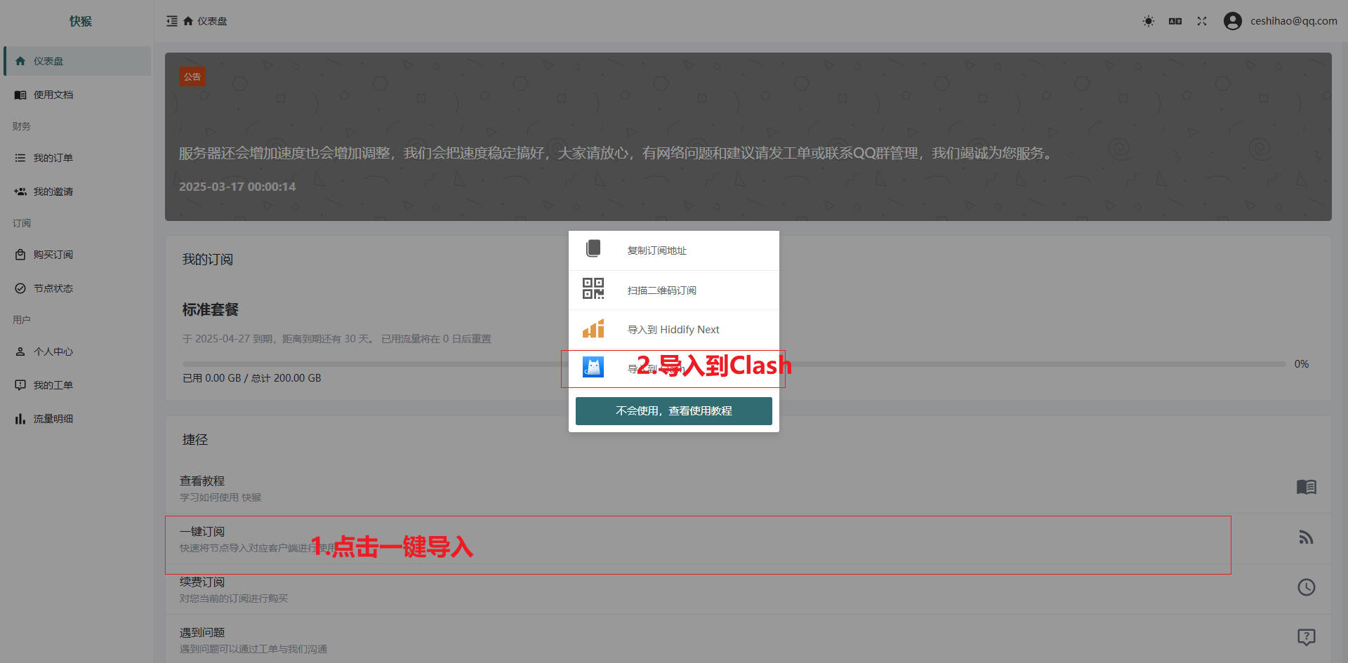Click the 快猴 site logo
Screen dimensions: 1348x663
click(x=81, y=21)
